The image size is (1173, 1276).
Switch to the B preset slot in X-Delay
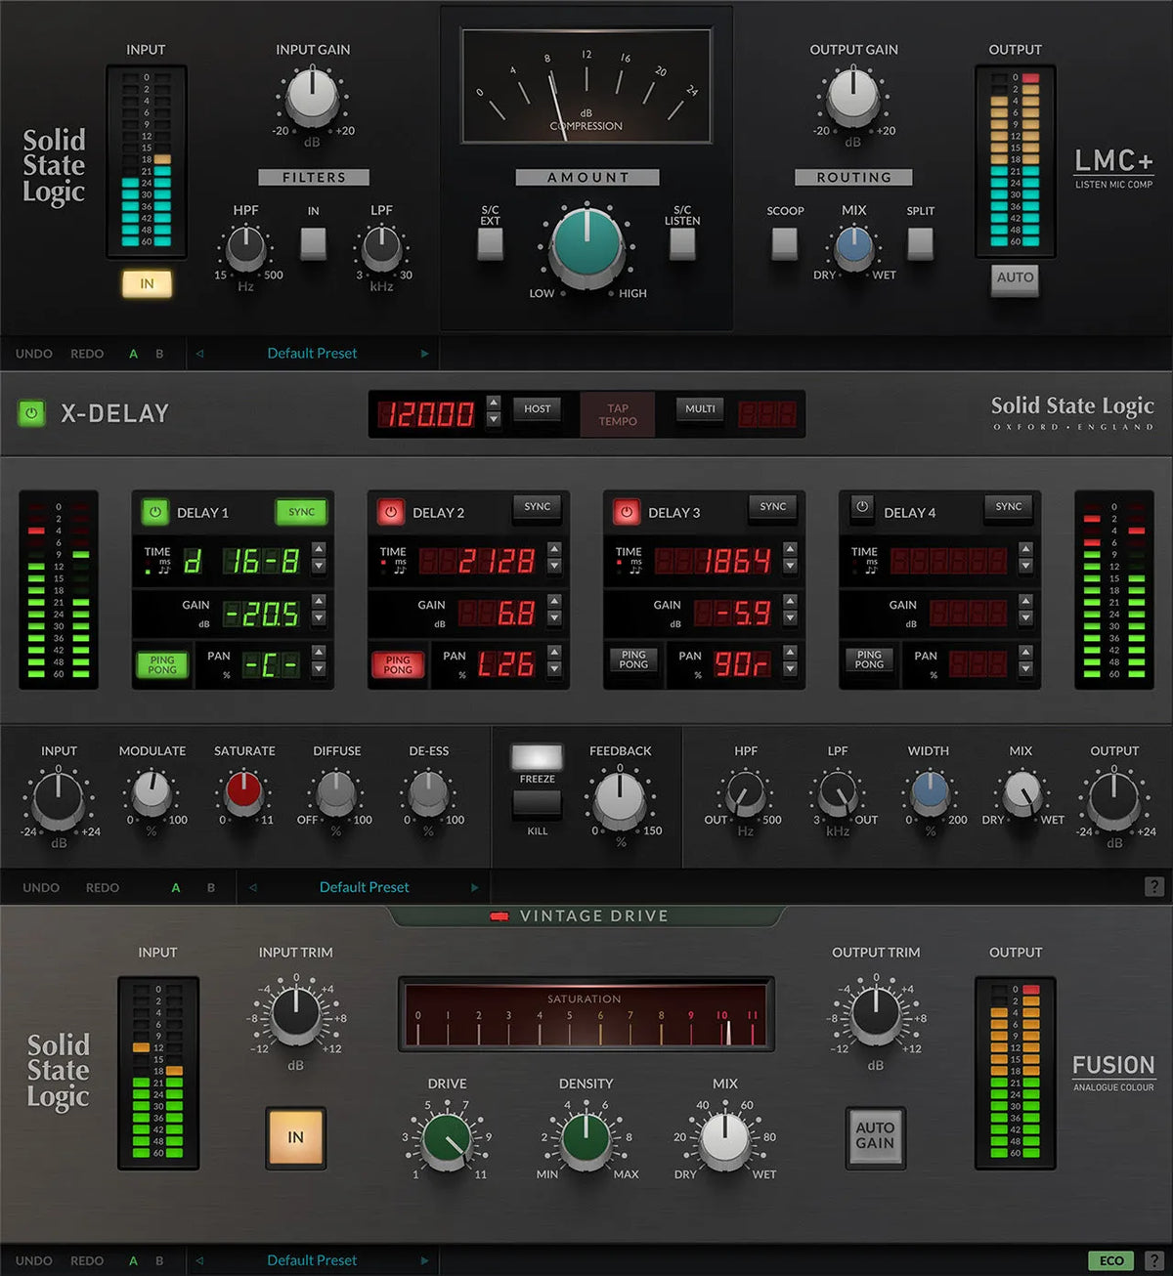coord(210,887)
